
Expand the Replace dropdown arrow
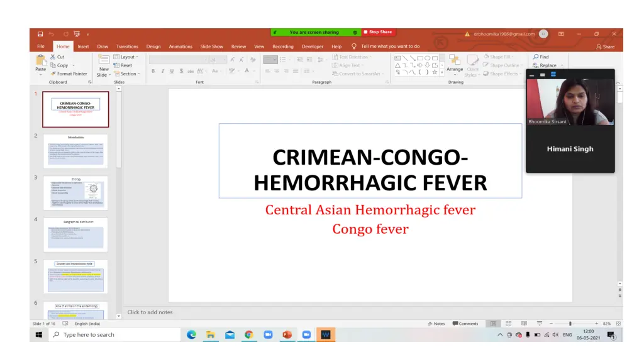click(562, 65)
